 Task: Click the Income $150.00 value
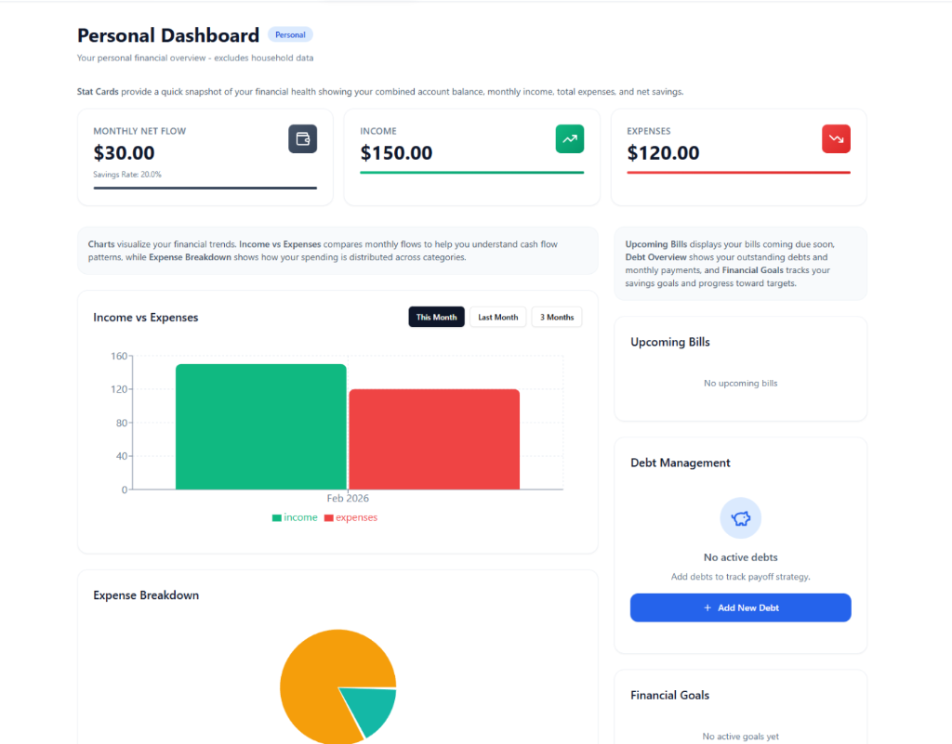(x=396, y=153)
